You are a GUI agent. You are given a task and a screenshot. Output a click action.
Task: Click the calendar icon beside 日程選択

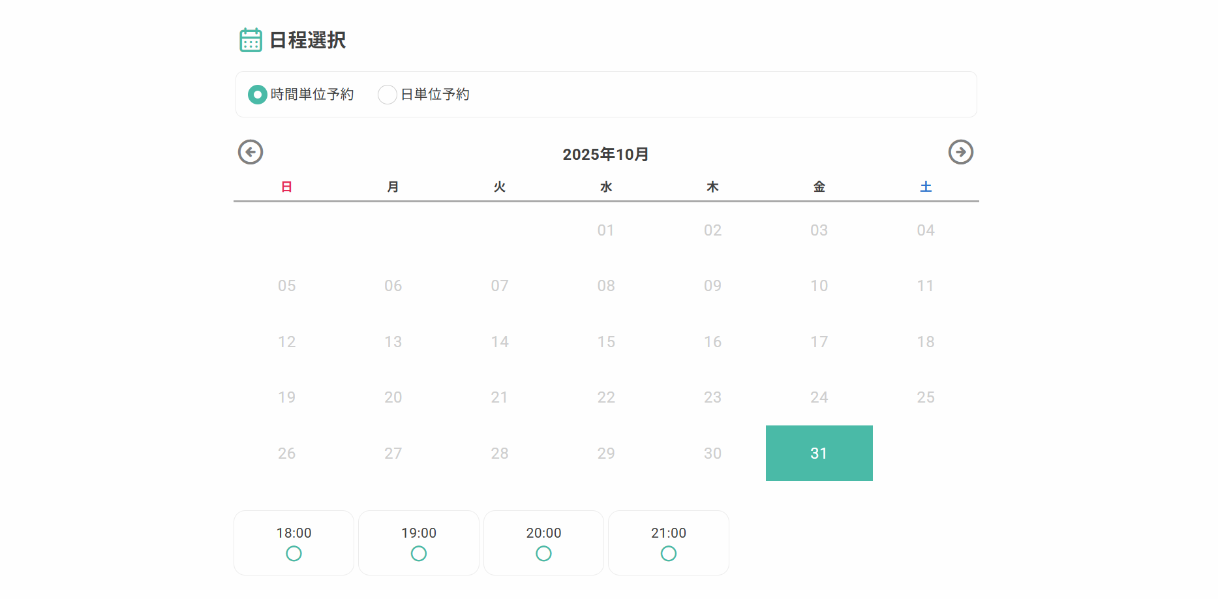click(x=251, y=40)
